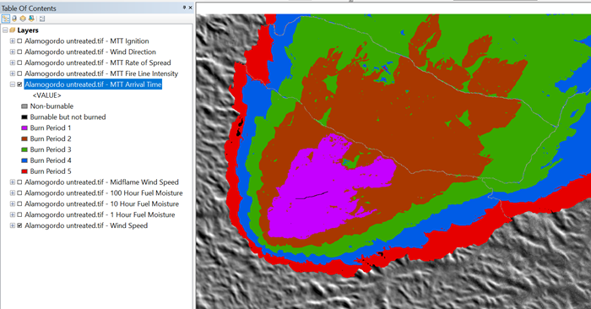
Task: Select the 'MTT Rate of Spread' layer name
Action: tap(98, 63)
